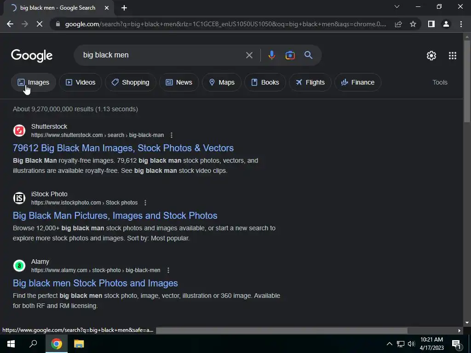Click the iStock Photo favicon
This screenshot has width=471, height=353.
click(19, 198)
